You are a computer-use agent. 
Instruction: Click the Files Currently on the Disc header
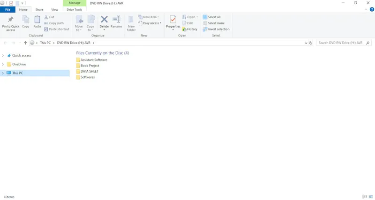coord(103,53)
